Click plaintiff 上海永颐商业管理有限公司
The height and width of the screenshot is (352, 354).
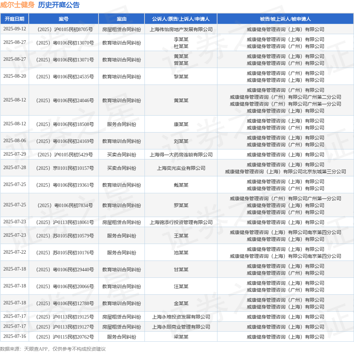tap(181, 327)
